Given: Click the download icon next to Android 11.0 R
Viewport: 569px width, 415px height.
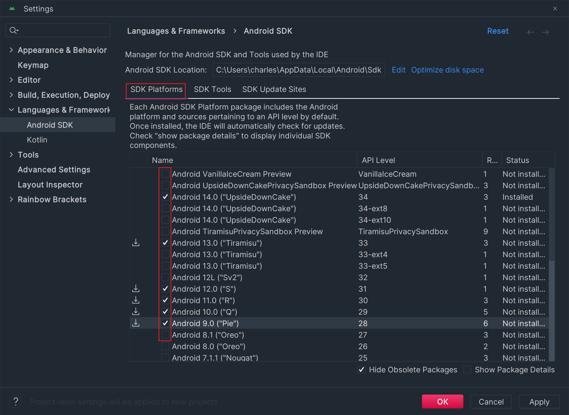Looking at the screenshot, I should coord(136,300).
